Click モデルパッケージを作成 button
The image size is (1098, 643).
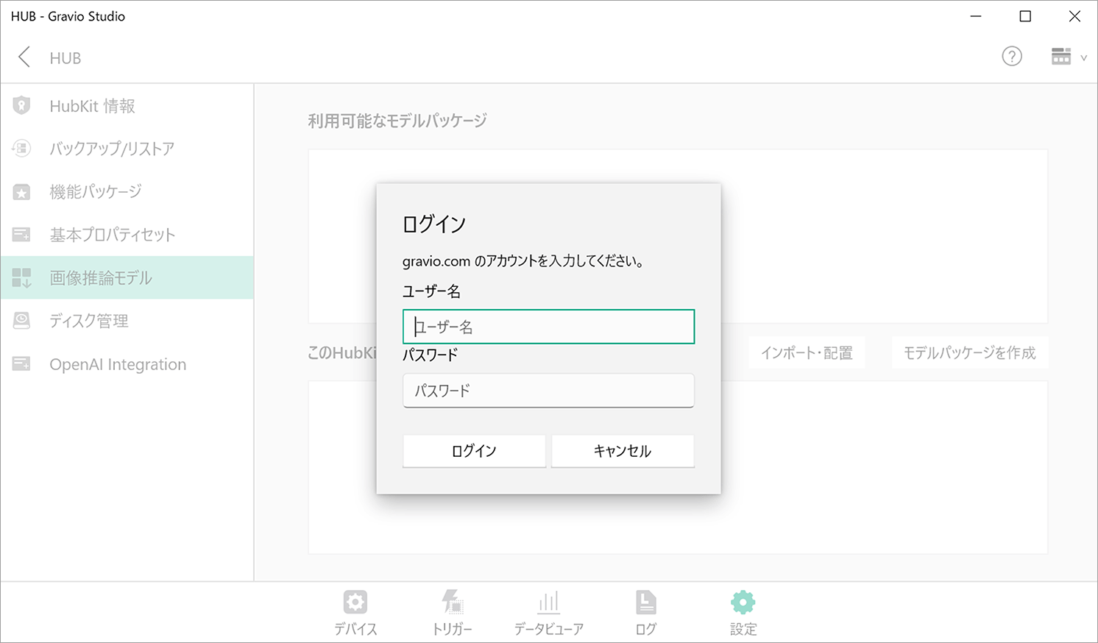(969, 353)
